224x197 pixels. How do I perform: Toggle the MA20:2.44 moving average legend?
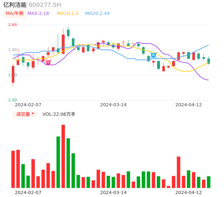tap(97, 14)
